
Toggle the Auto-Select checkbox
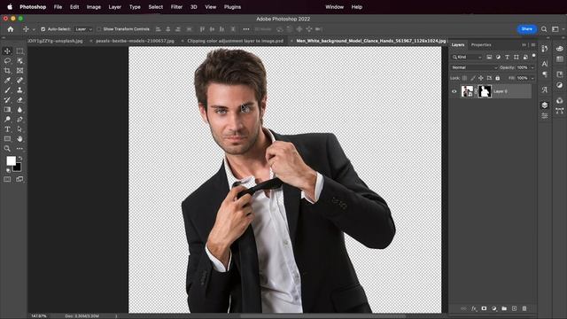click(43, 29)
